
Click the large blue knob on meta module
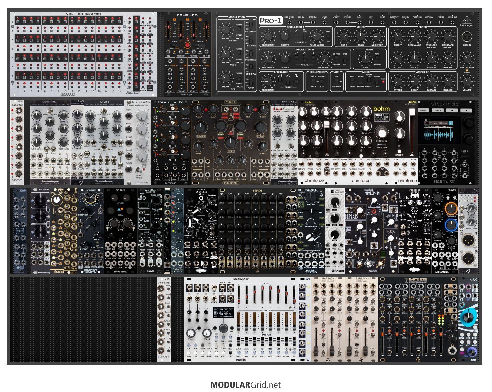(x=468, y=317)
